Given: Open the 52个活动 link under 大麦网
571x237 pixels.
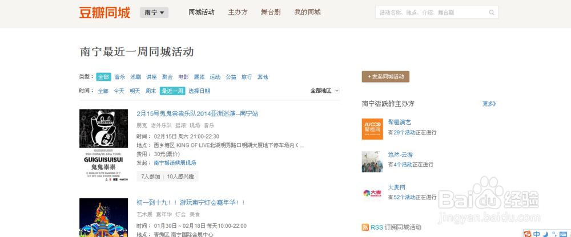Looking at the screenshot, I should click(x=405, y=197).
